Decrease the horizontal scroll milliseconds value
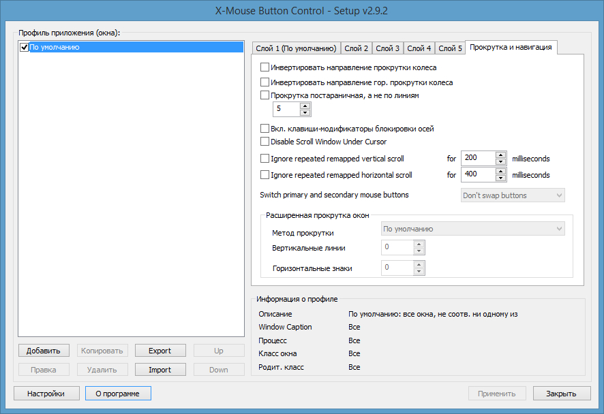Image resolution: width=604 pixels, height=414 pixels. coord(501,178)
